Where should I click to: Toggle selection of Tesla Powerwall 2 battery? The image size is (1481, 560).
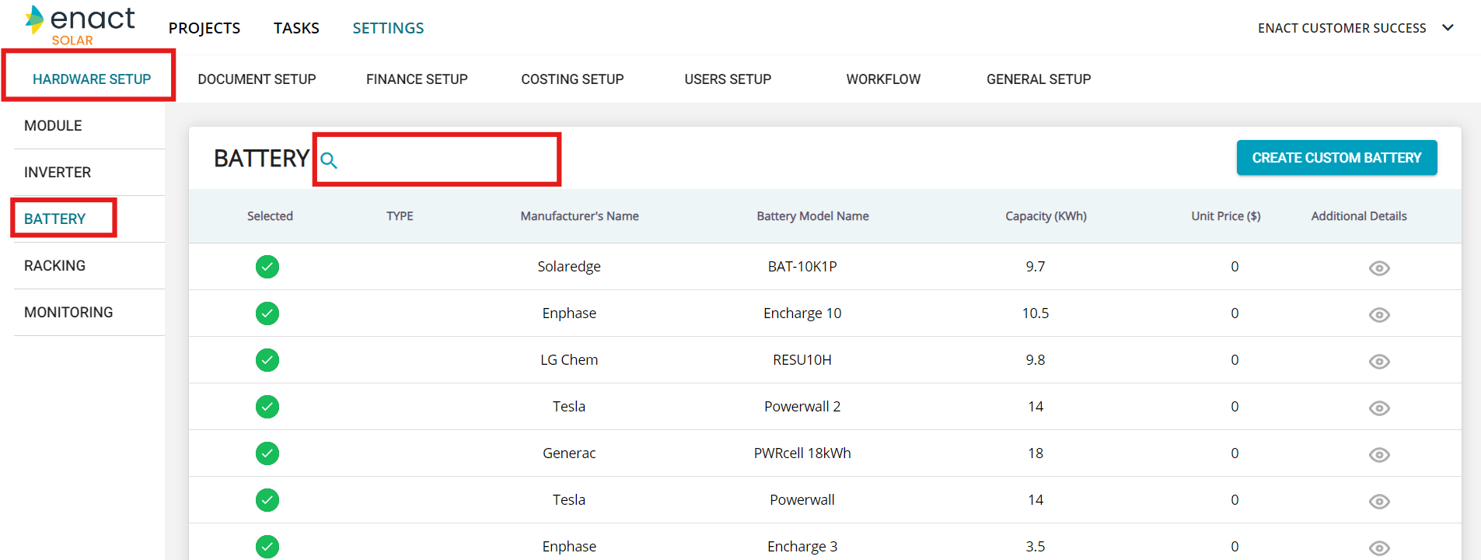click(267, 407)
